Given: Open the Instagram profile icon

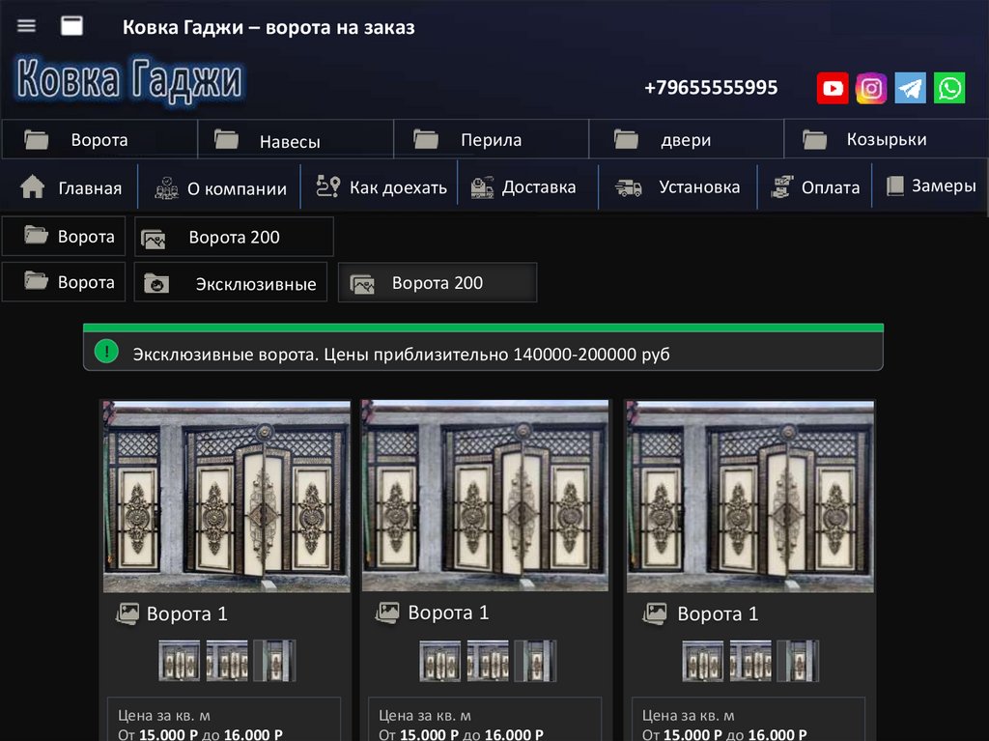Looking at the screenshot, I should pyautogui.click(x=871, y=89).
